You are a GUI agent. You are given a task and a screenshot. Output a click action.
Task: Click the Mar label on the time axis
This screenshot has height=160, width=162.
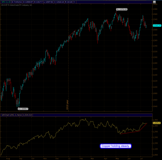pyautogui.click(x=92, y=159)
